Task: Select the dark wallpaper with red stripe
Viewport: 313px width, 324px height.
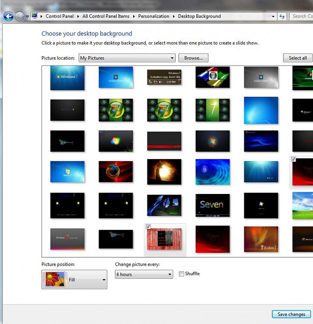Action: [164, 141]
